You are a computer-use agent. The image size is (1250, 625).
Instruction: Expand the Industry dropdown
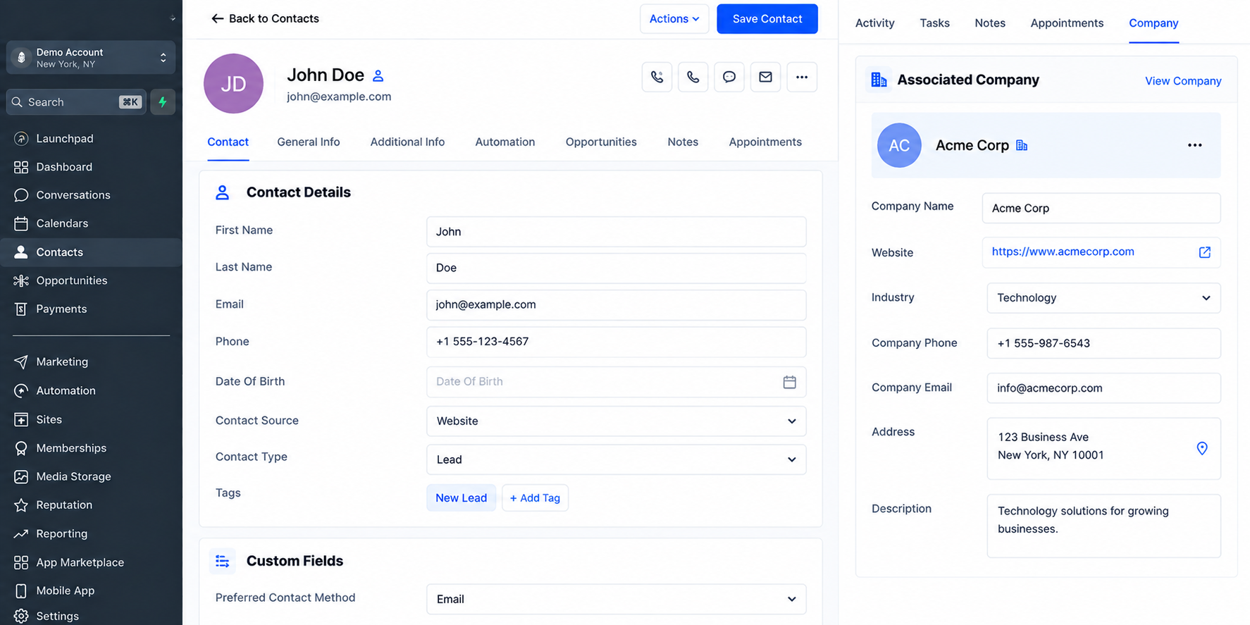pyautogui.click(x=1103, y=298)
